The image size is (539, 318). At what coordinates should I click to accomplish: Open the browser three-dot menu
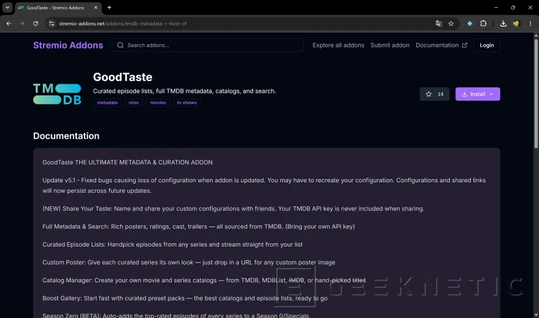[x=531, y=23]
